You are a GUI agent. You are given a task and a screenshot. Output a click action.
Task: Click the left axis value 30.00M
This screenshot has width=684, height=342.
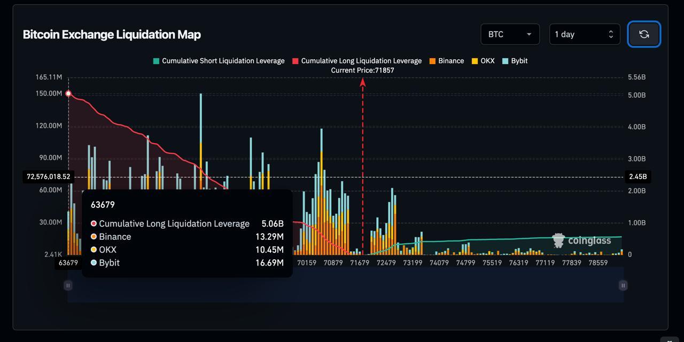(x=51, y=222)
